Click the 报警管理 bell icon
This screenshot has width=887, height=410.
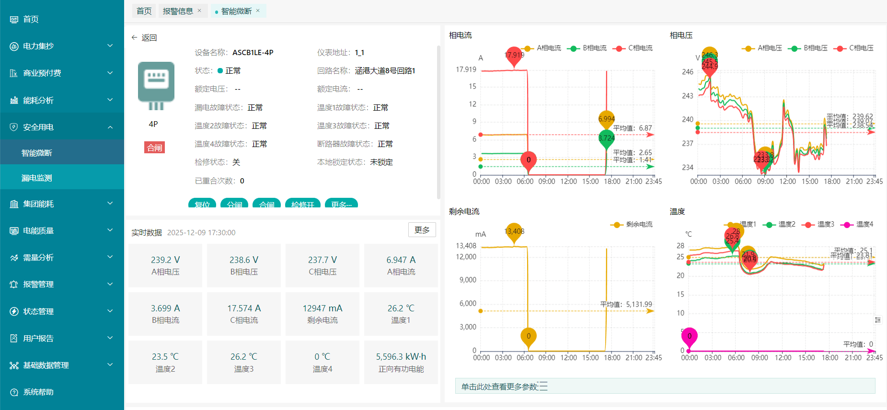pos(14,284)
